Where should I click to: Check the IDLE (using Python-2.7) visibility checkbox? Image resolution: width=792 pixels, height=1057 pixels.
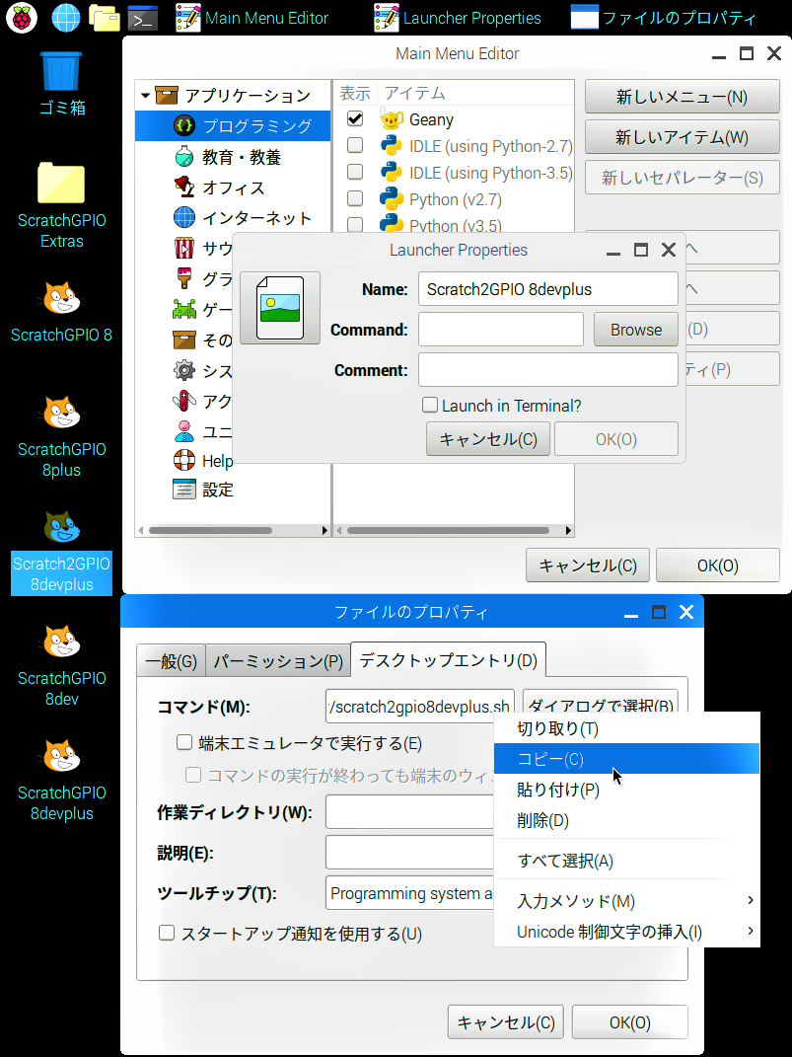(355, 145)
